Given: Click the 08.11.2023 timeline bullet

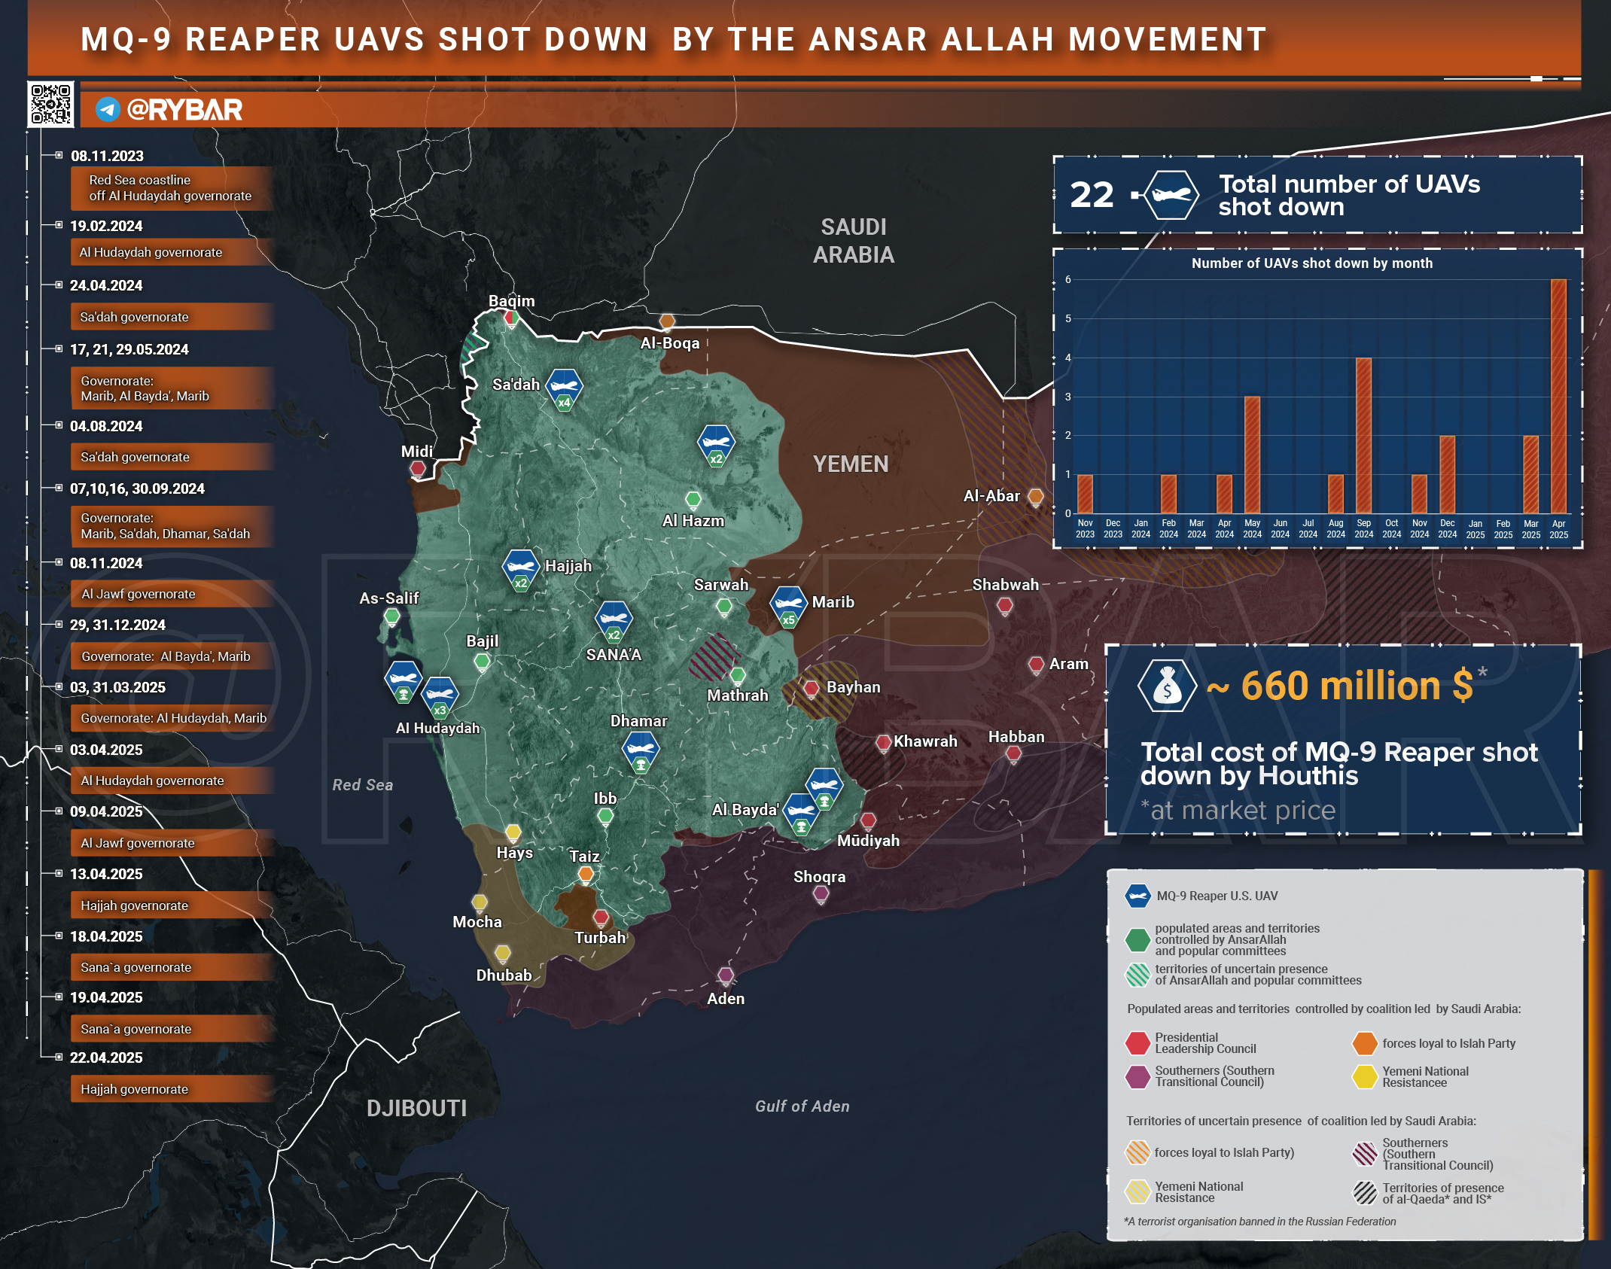Looking at the screenshot, I should [x=59, y=155].
